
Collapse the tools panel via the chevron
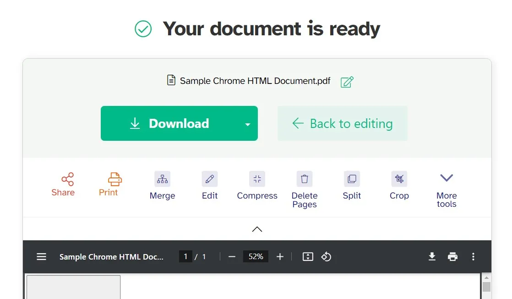pos(257,229)
